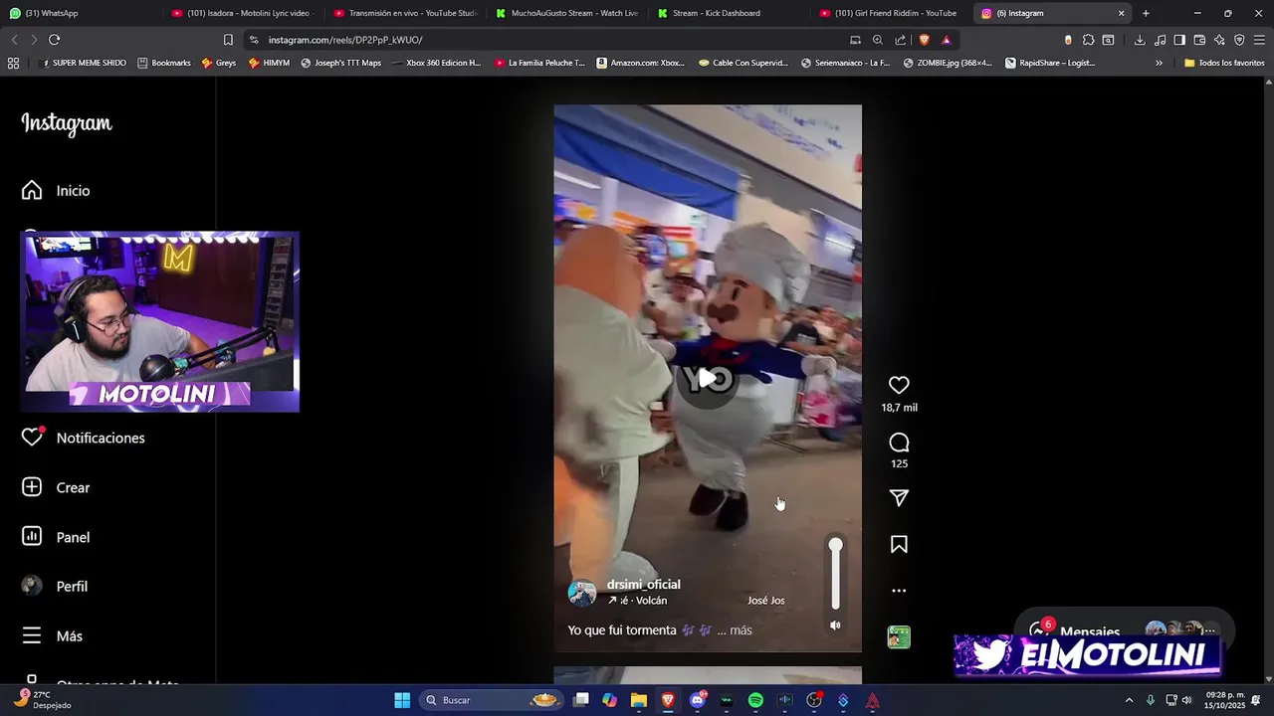Screen dimensions: 1274x716
Task: Open a new browser tab
Action: (x=1146, y=13)
